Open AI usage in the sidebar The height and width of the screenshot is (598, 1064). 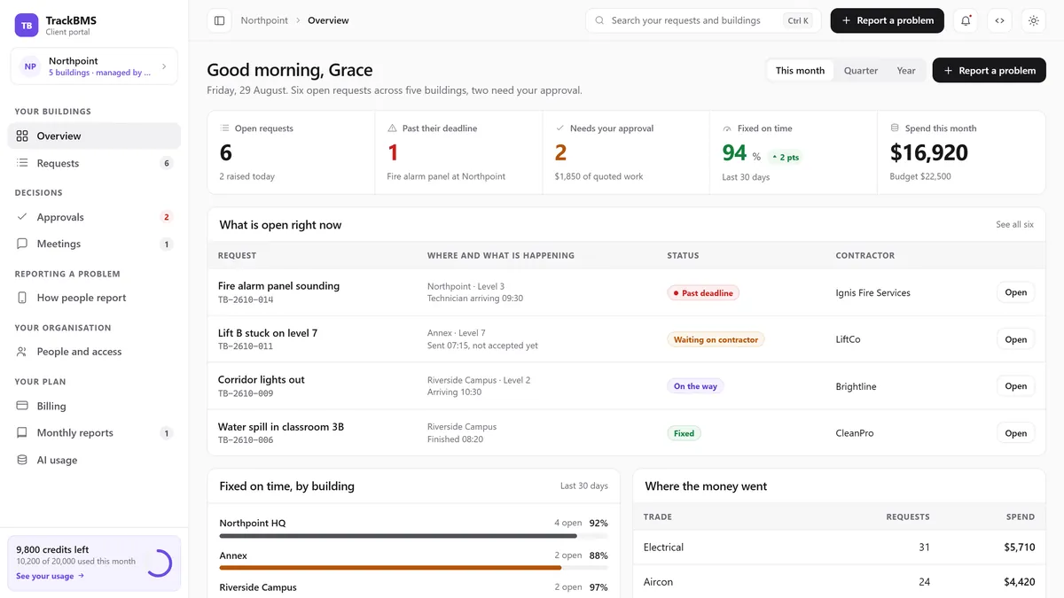[94, 460]
